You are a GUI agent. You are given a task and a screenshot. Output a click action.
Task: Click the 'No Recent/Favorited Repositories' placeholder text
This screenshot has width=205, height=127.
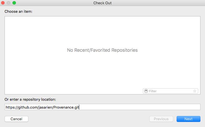point(102,50)
